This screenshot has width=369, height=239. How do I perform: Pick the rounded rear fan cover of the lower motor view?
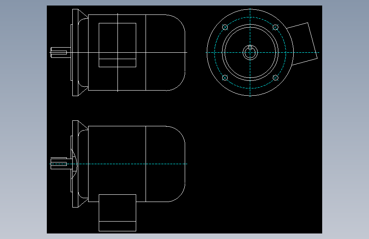166,164
